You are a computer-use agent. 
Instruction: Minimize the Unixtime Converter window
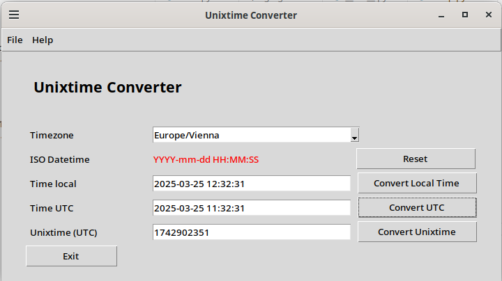pyautogui.click(x=441, y=15)
